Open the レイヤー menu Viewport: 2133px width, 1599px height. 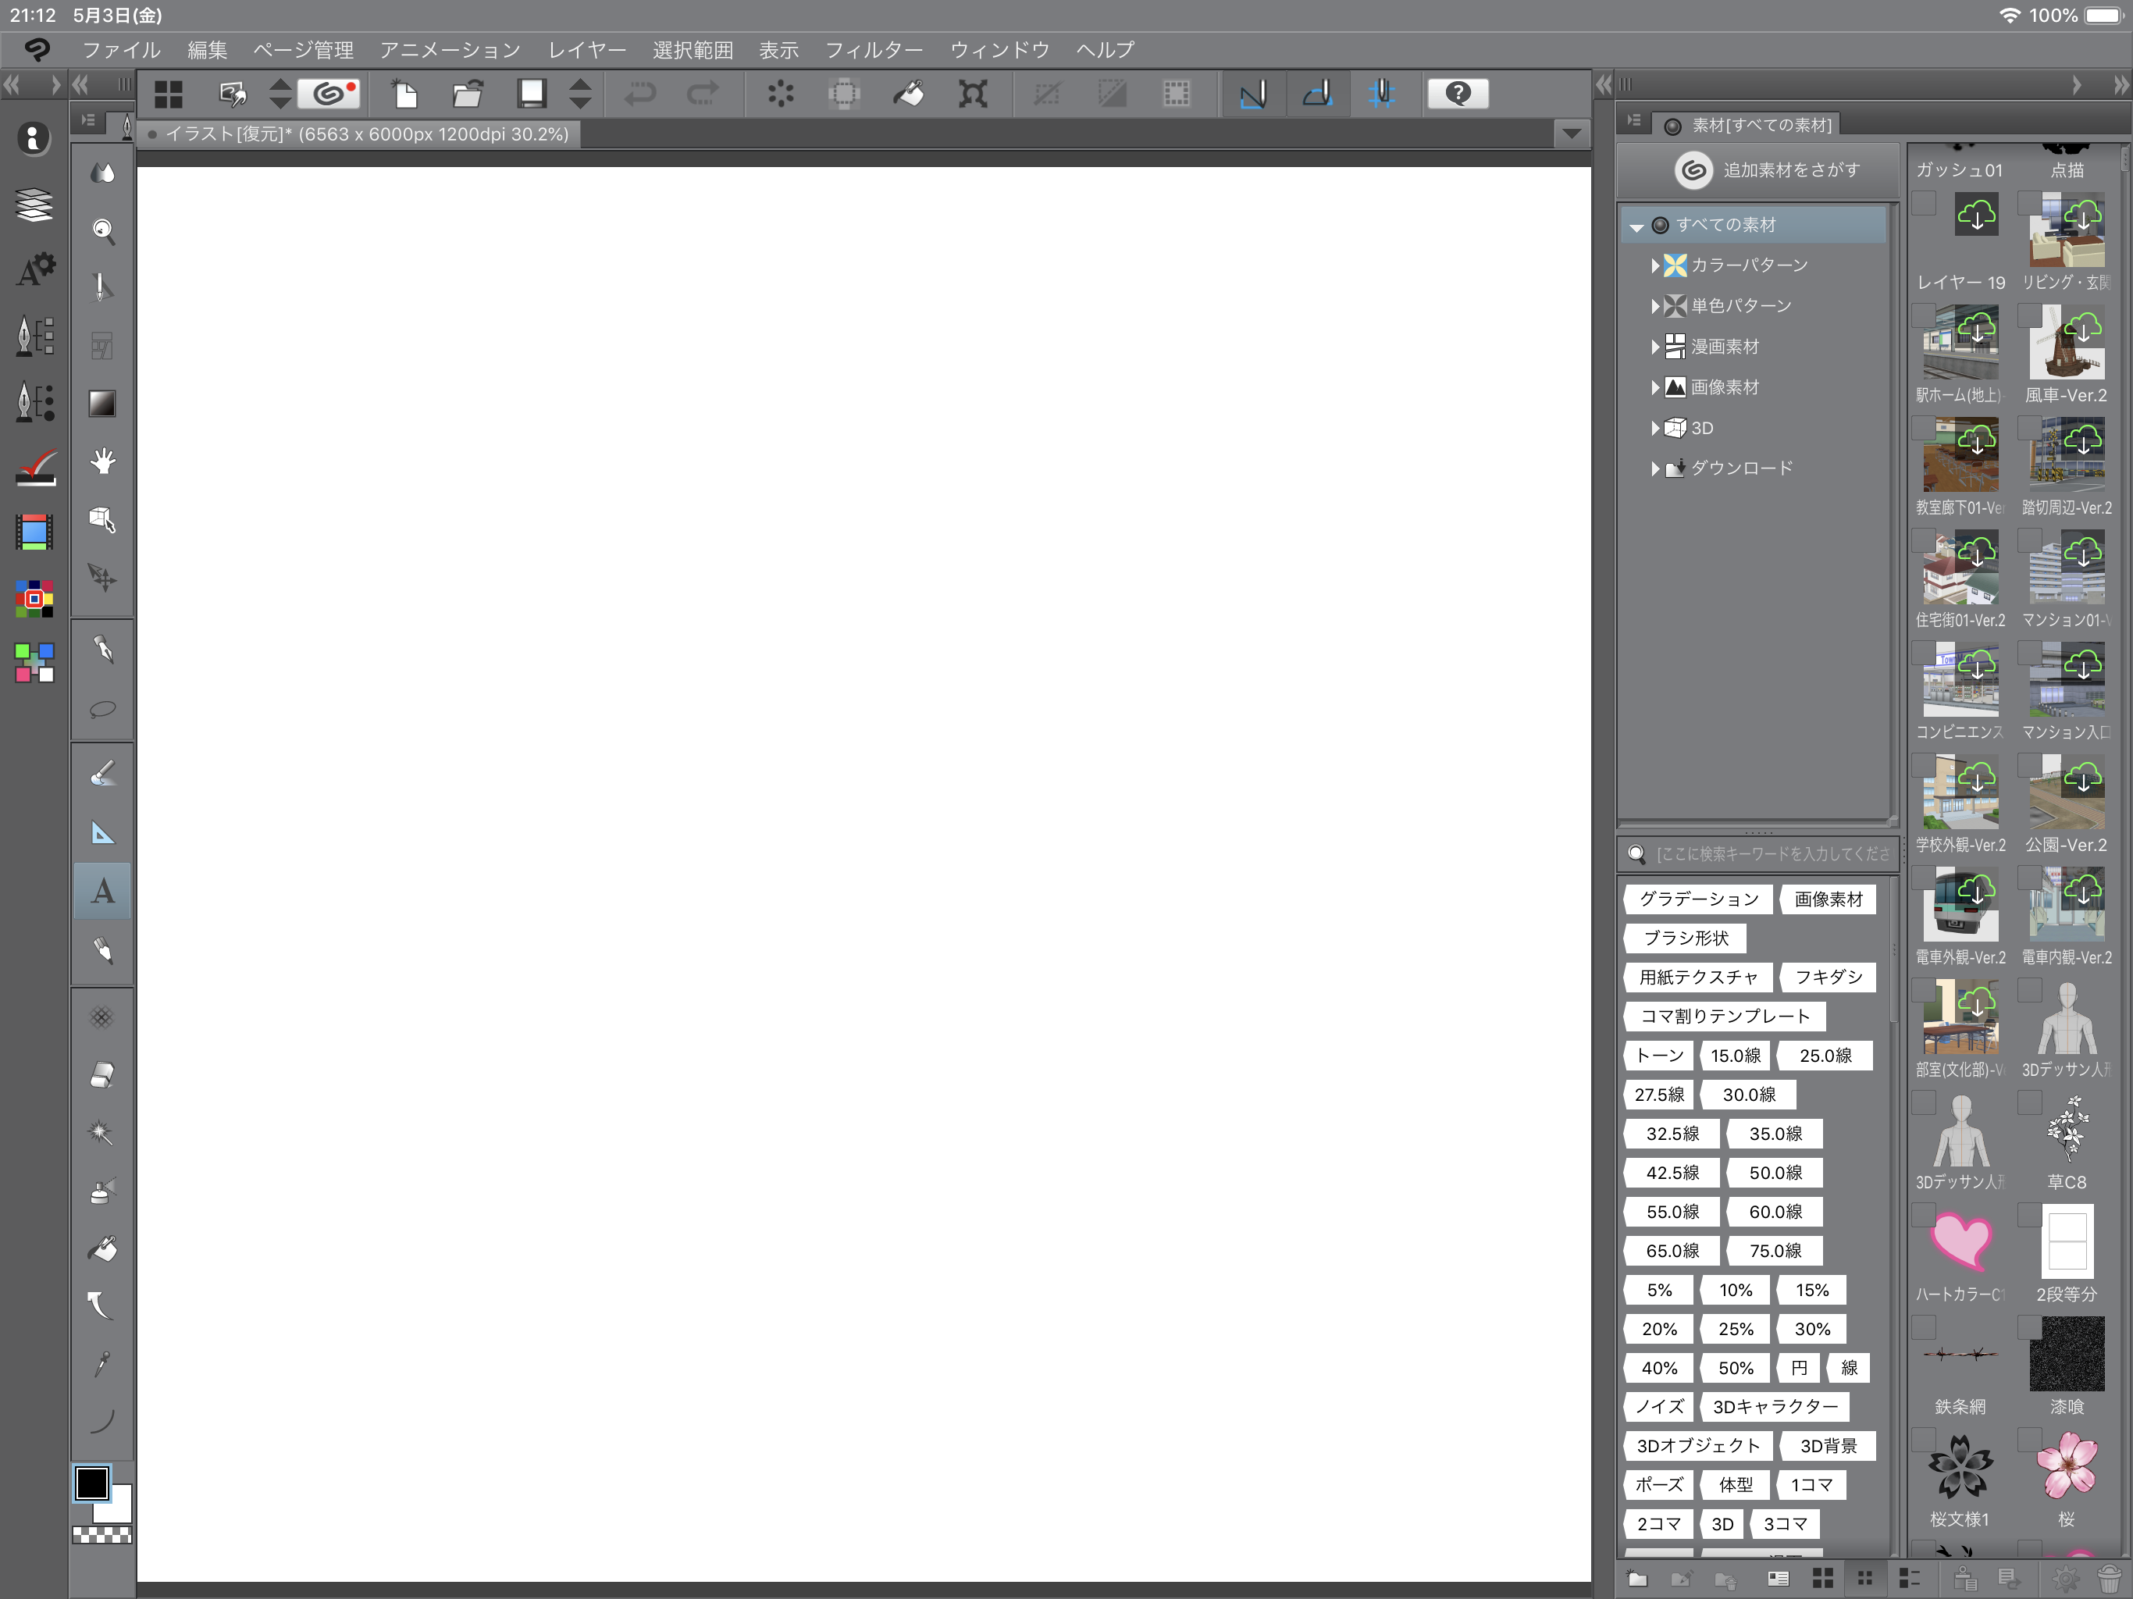586,50
